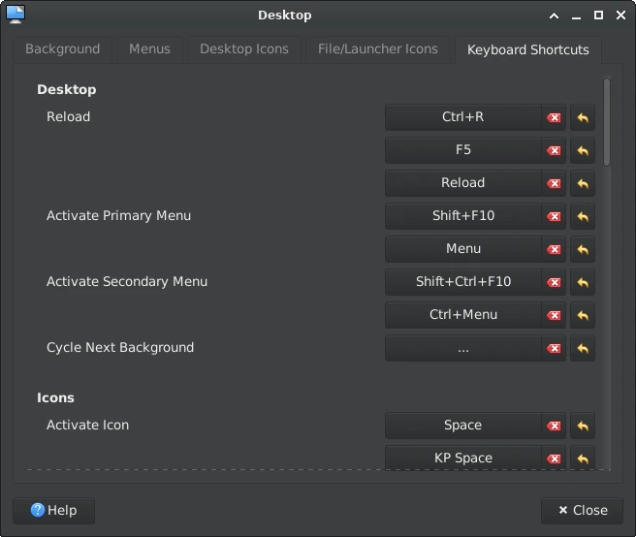Click the Desktop section heading
Image resolution: width=636 pixels, height=537 pixels.
point(67,89)
